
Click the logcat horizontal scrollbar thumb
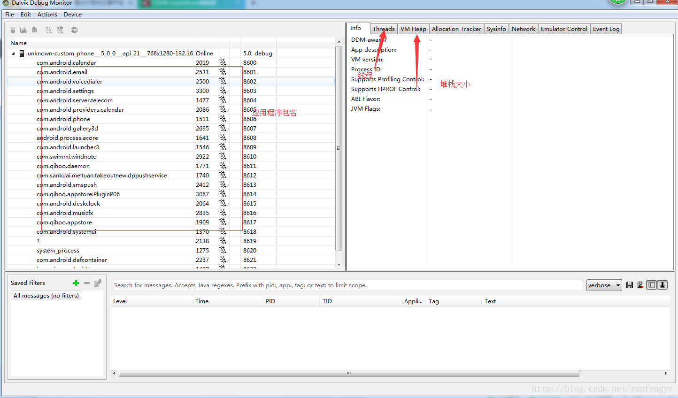[x=349, y=374]
